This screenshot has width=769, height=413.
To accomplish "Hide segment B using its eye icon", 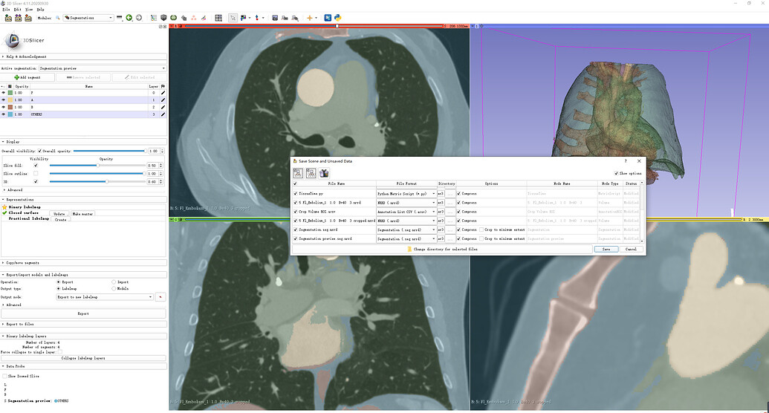I will pos(4,107).
